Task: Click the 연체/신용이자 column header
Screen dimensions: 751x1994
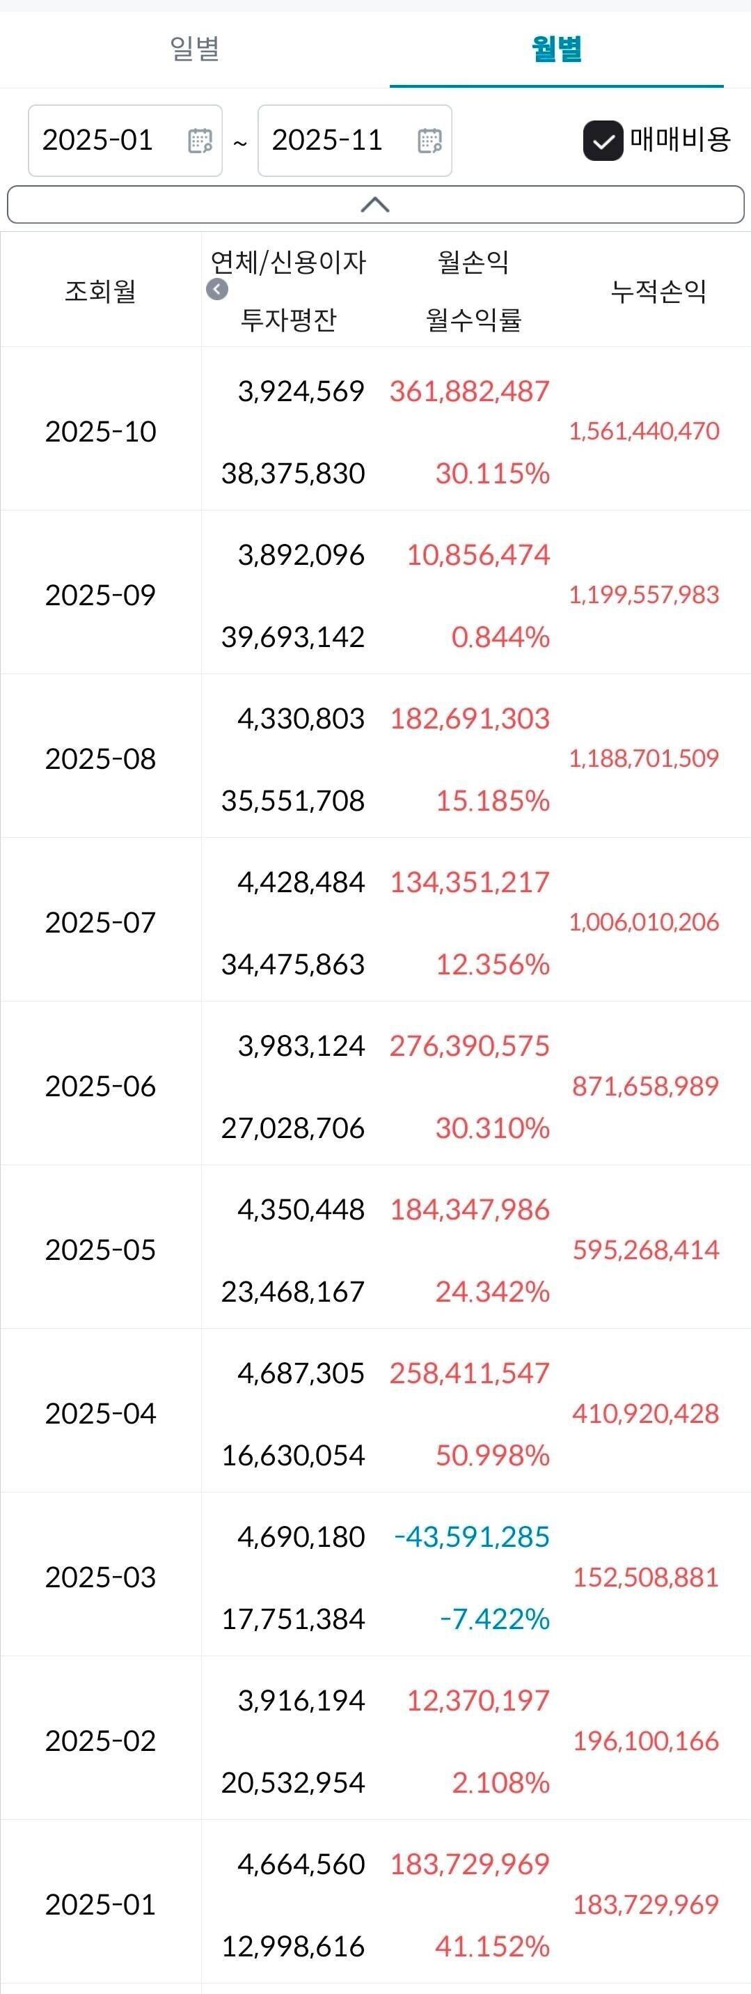Action: [x=288, y=262]
